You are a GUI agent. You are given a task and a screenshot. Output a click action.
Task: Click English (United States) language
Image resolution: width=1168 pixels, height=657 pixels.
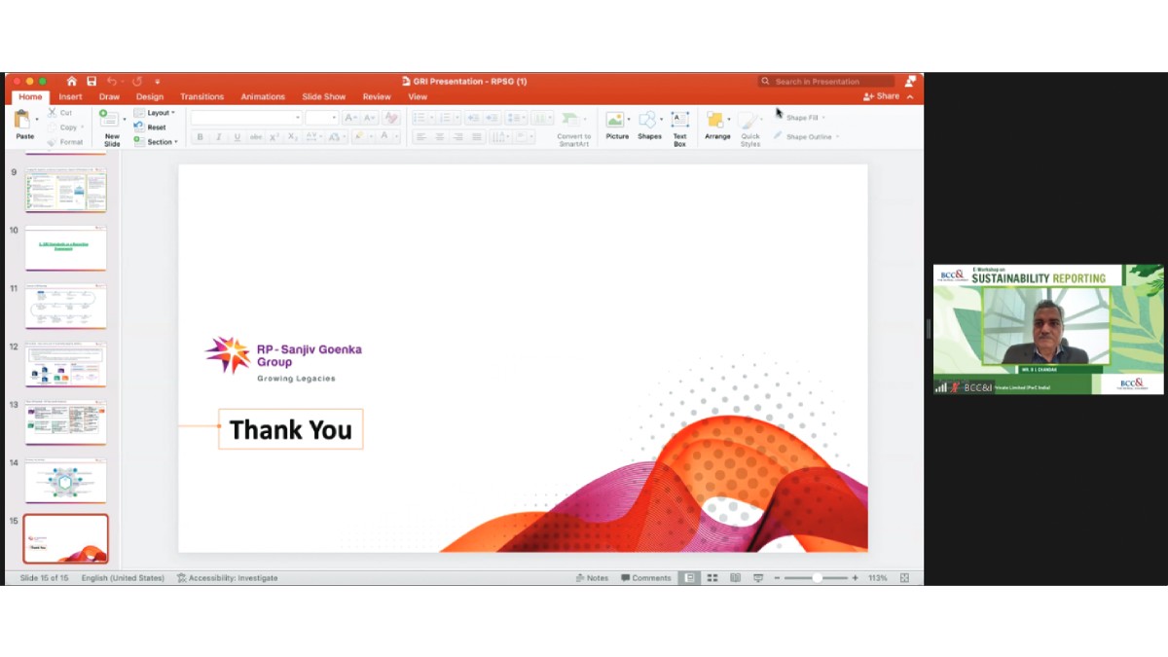point(123,578)
